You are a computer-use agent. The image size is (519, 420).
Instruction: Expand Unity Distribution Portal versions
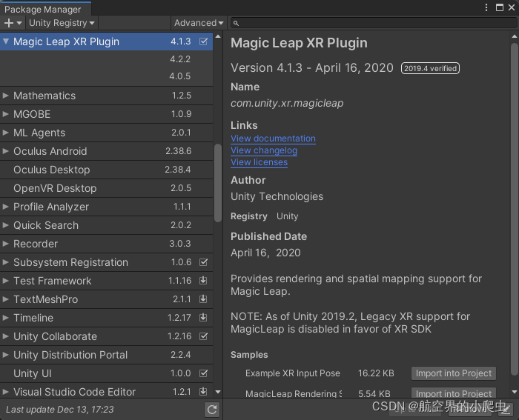pyautogui.click(x=6, y=355)
